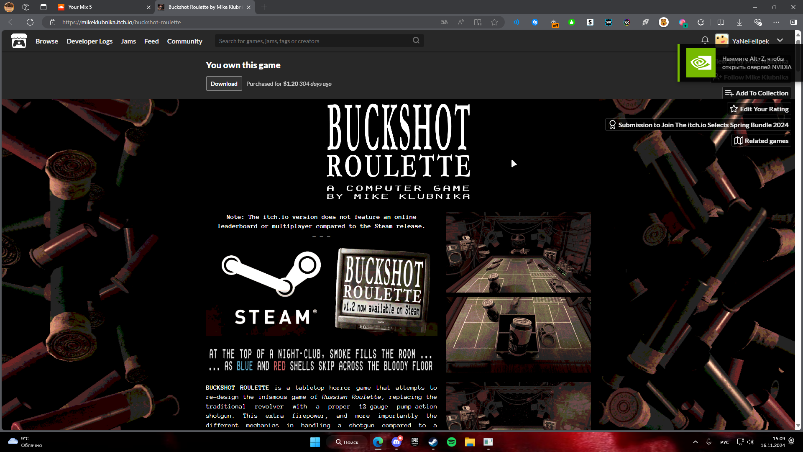This screenshot has height=452, width=803.
Task: Open the Jams page
Action: 128,41
